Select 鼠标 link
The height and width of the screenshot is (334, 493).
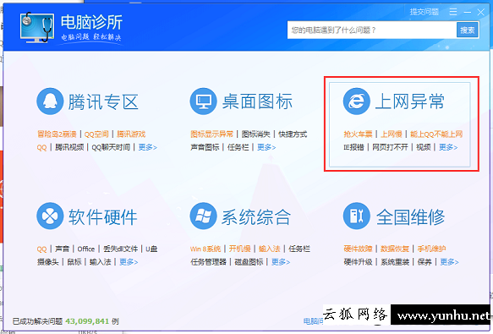(74, 261)
